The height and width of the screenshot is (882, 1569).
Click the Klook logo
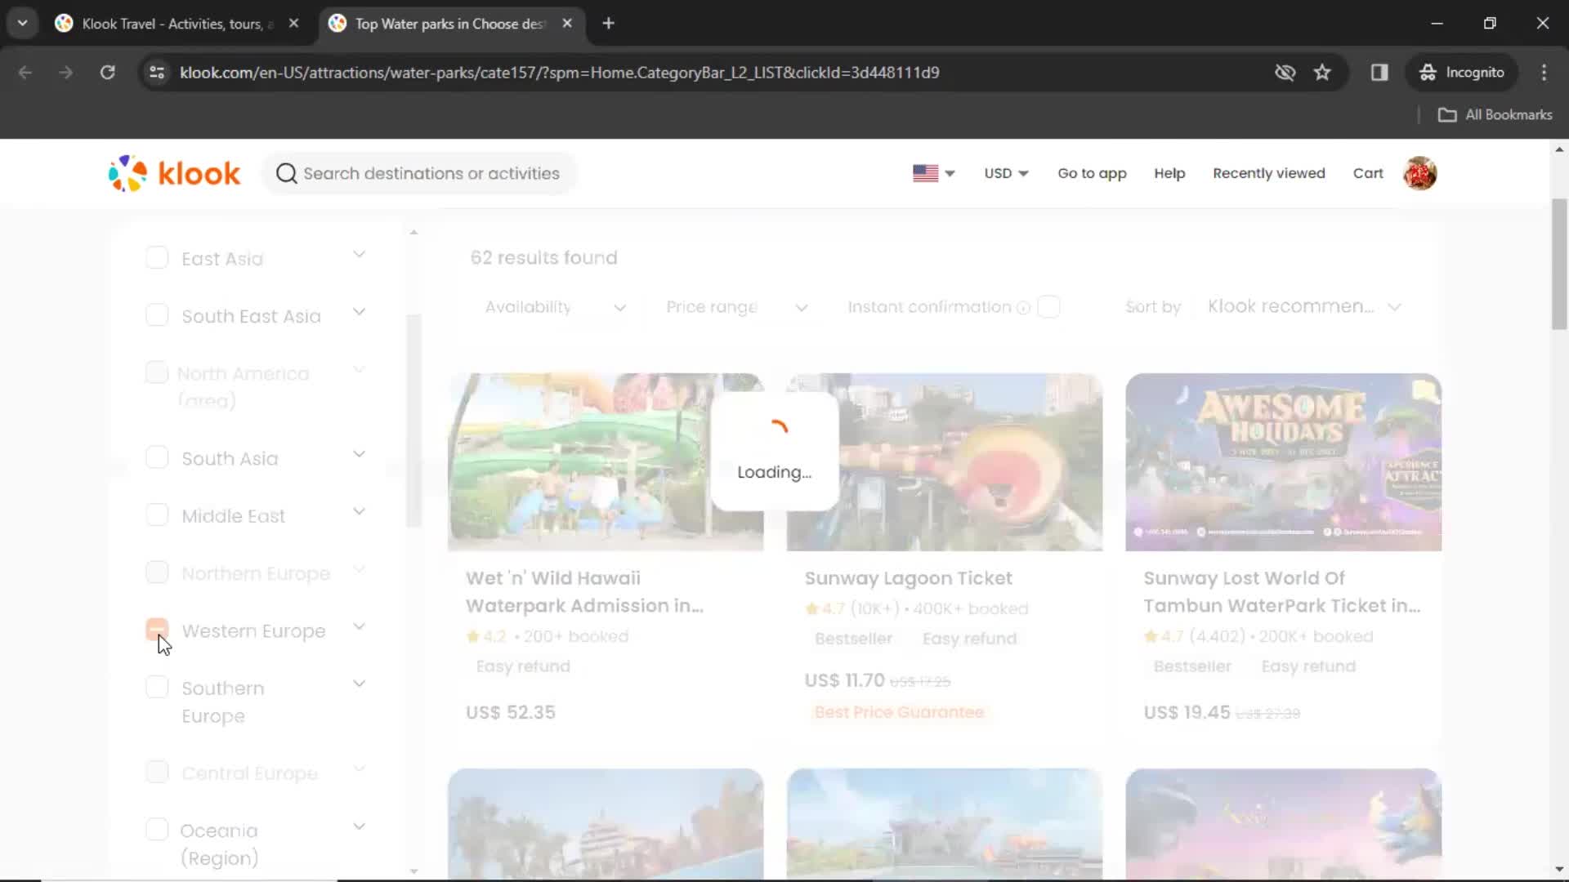pyautogui.click(x=174, y=173)
